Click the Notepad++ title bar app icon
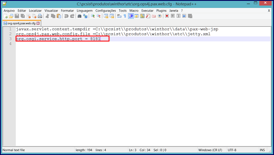The width and height of the screenshot is (274, 155). coord(5,4)
